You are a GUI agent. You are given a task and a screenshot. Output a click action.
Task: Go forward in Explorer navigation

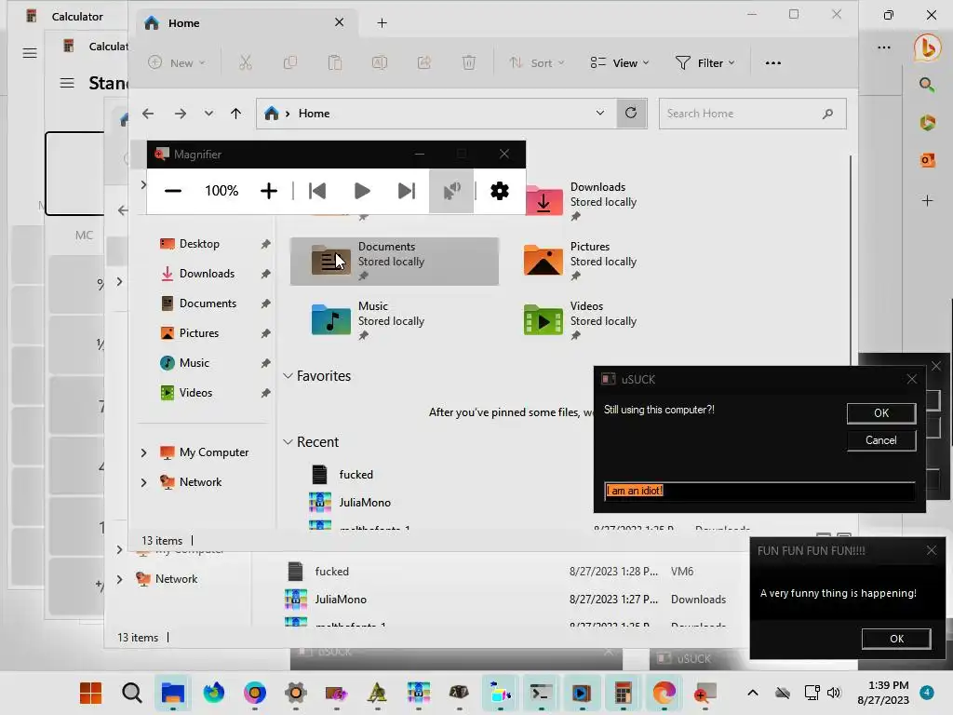click(x=181, y=114)
